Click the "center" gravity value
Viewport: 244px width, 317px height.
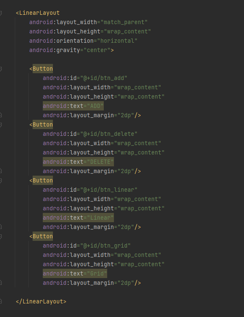[x=97, y=50]
